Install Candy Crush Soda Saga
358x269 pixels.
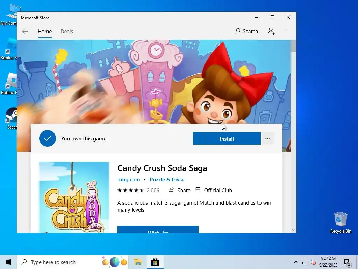[x=227, y=139]
